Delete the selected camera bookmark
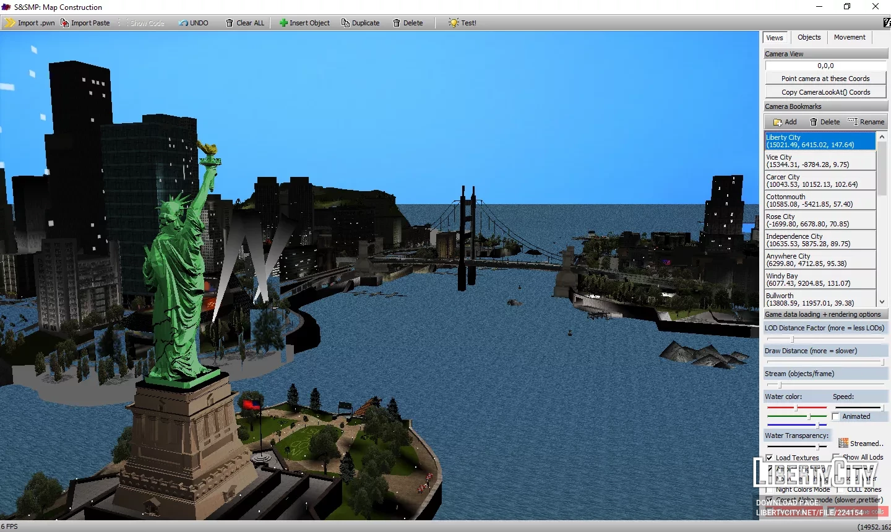The width and height of the screenshot is (891, 532). click(x=825, y=122)
